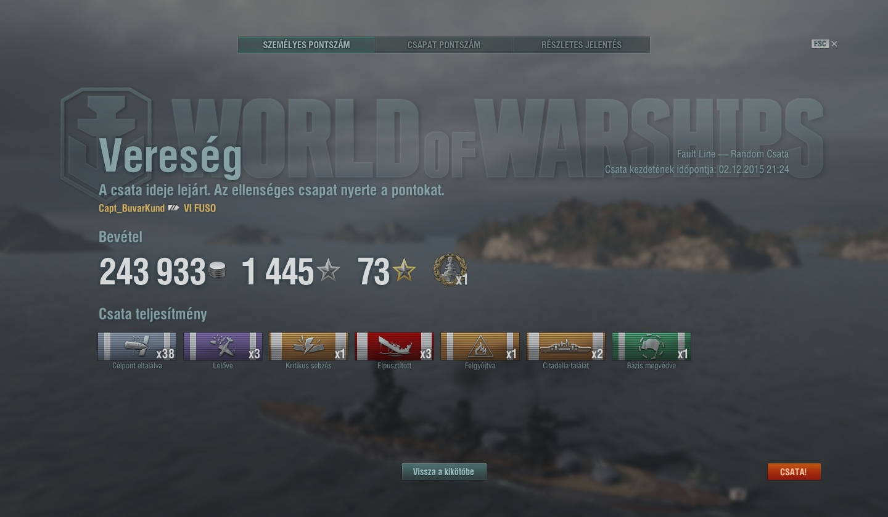Click the Vissza a kikötőbe button
This screenshot has width=888, height=517.
[x=444, y=472]
